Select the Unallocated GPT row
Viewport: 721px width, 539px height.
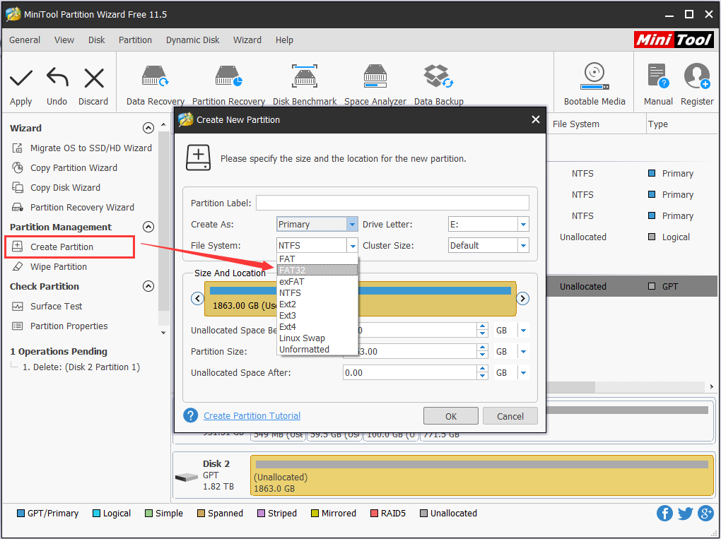(x=631, y=286)
